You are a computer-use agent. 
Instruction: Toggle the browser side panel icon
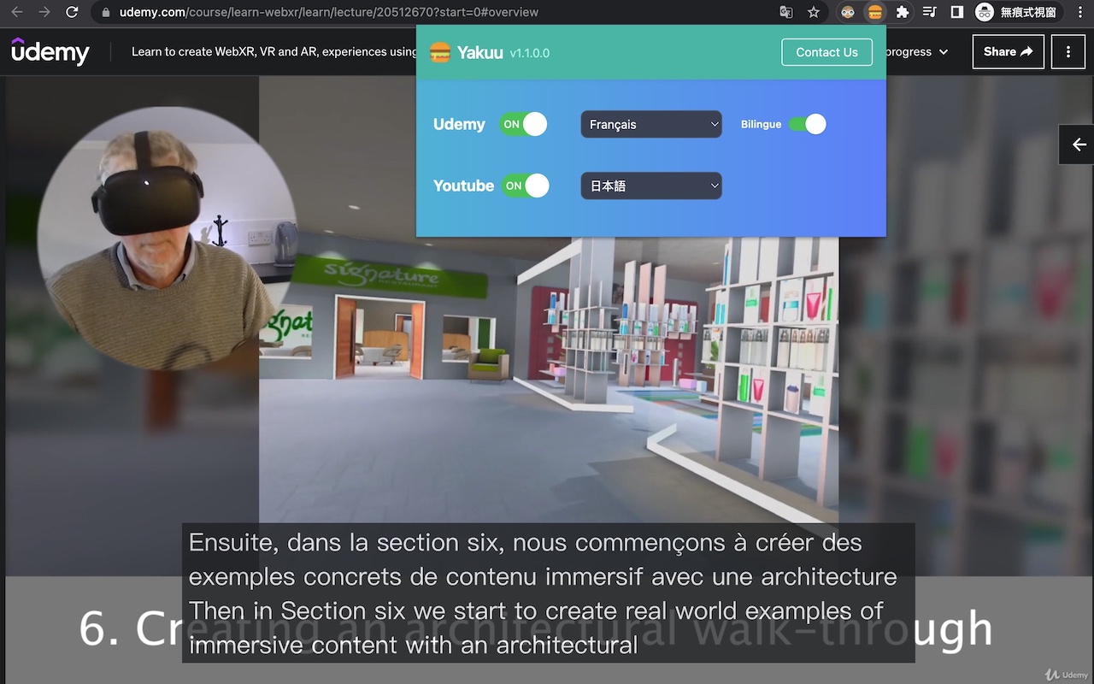pyautogui.click(x=957, y=13)
